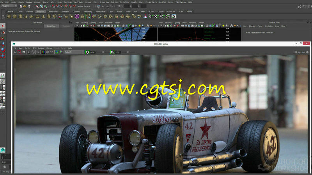Click the Tool Help button
Viewport: 312px width, 175px height.
66,26
